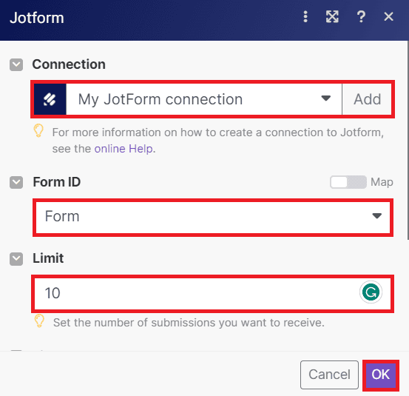Click the Grammarly icon in Limit field
This screenshot has width=409, height=396.
coord(371,292)
